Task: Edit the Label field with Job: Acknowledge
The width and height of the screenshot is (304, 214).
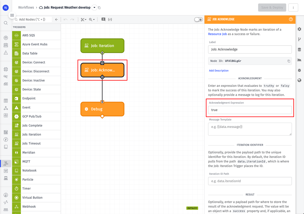Action: pos(250,49)
